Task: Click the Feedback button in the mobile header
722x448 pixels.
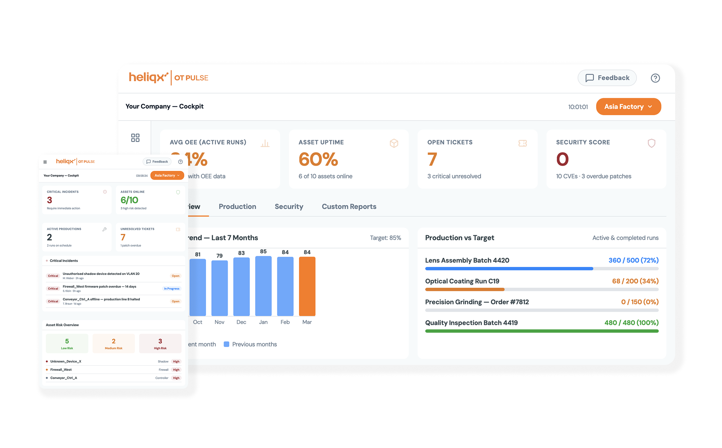Action: [157, 161]
